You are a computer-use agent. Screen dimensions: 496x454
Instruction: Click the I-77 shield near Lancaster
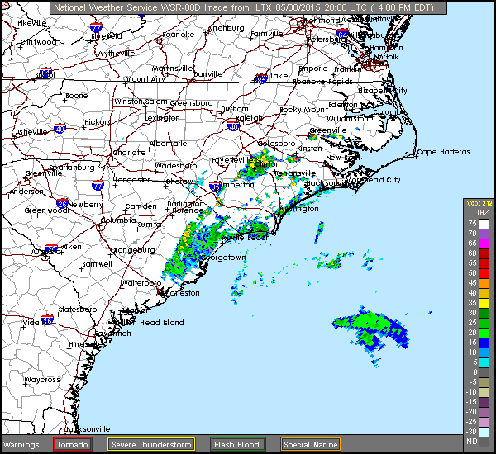[x=98, y=186]
